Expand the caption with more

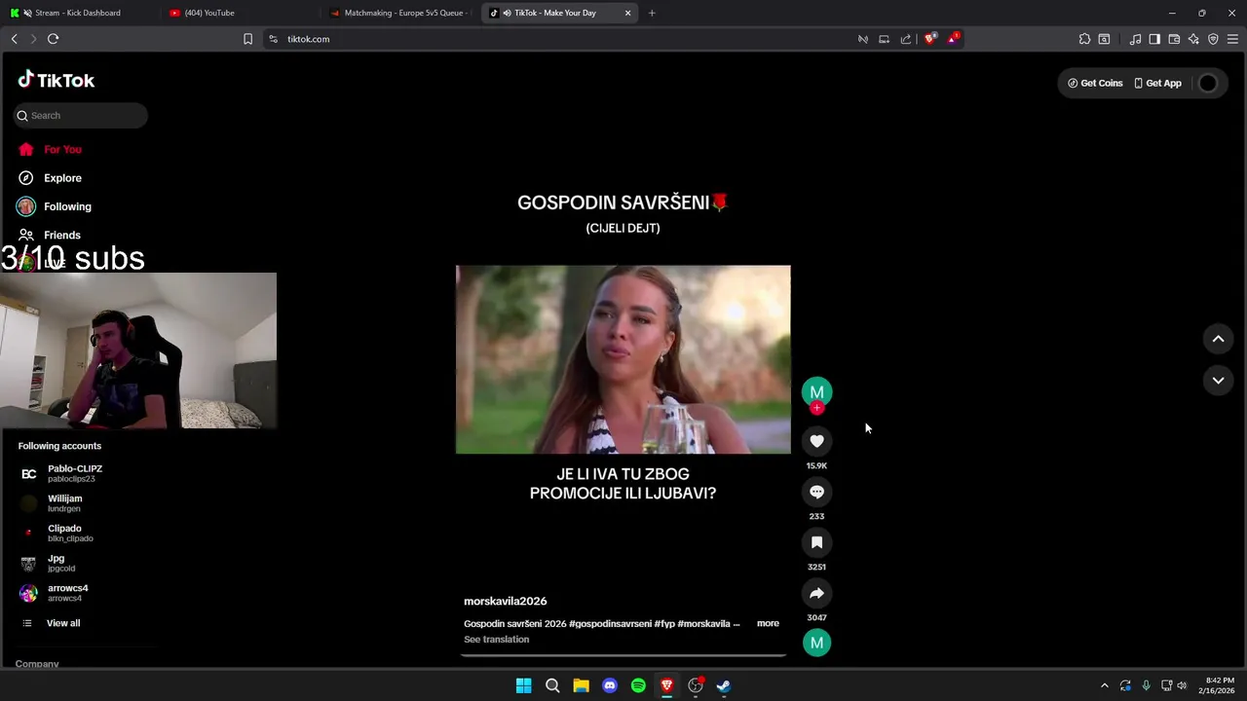click(768, 623)
